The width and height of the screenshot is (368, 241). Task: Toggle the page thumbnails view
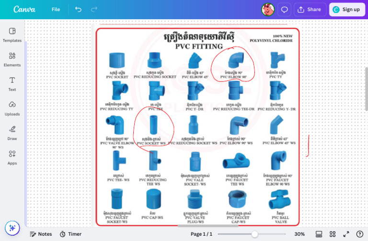pos(319,234)
